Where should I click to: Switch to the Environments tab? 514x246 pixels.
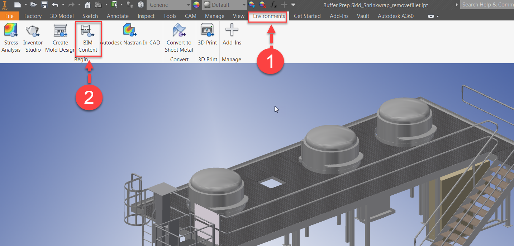tap(267, 16)
